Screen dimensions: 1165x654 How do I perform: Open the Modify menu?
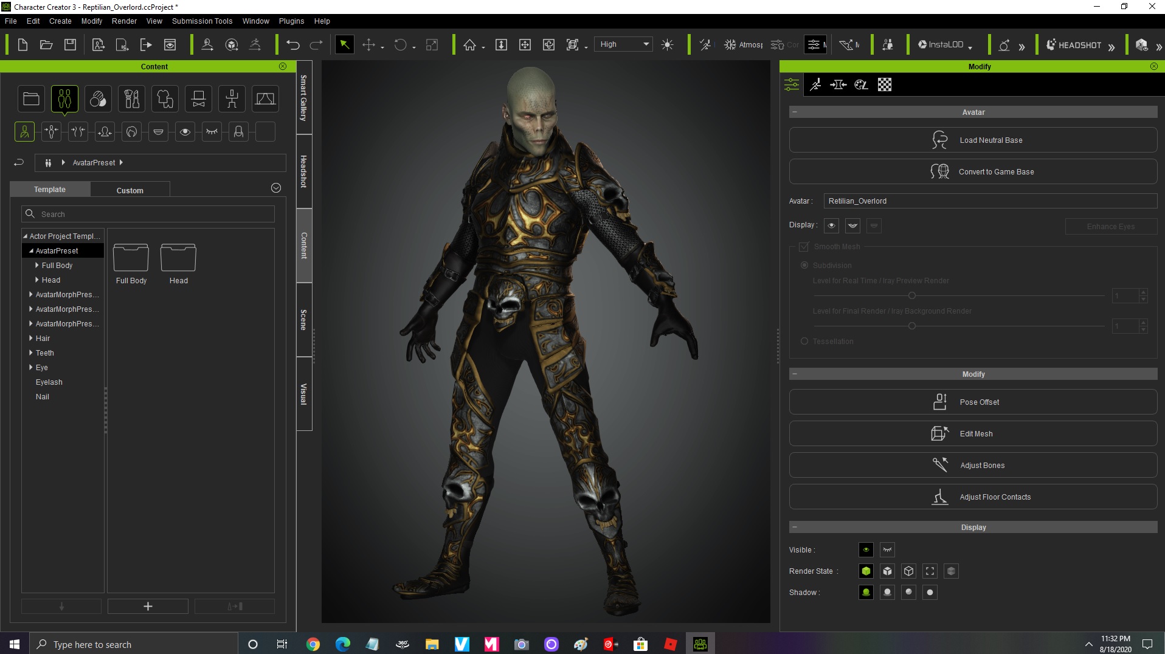pos(92,21)
